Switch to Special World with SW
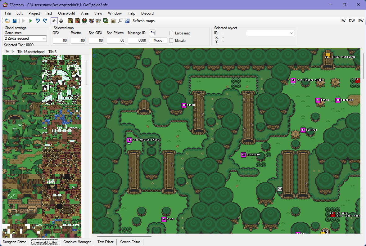 (x=361, y=21)
